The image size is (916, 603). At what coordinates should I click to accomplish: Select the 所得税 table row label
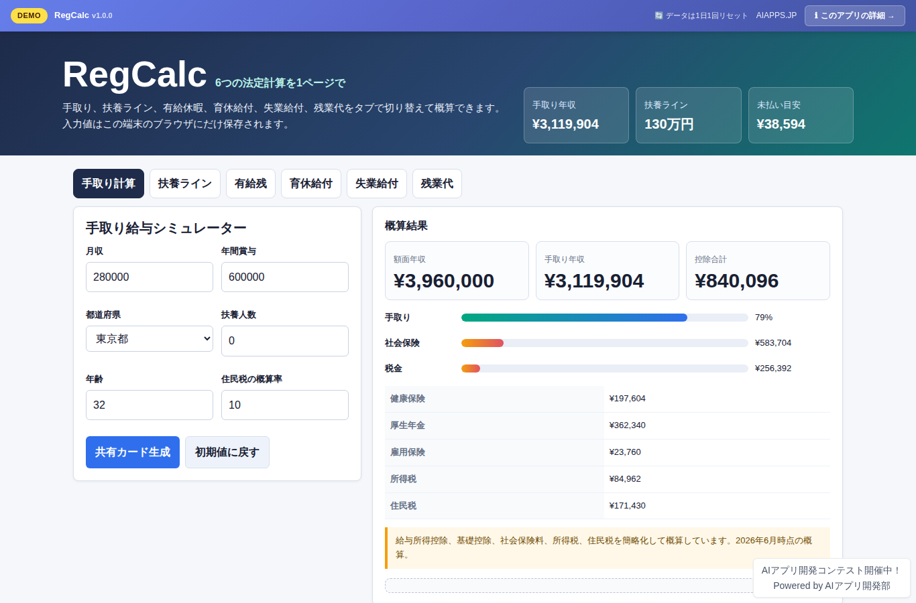coord(494,479)
